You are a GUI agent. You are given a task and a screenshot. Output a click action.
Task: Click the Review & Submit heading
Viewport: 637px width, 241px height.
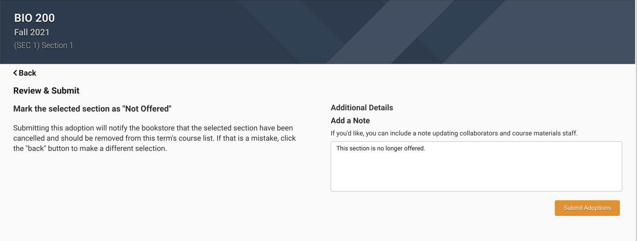coord(46,90)
